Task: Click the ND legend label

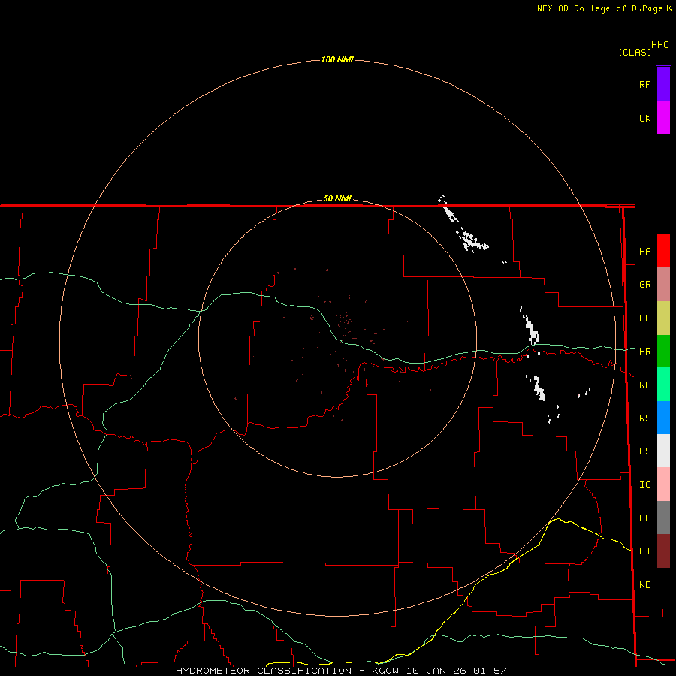Action: click(644, 584)
